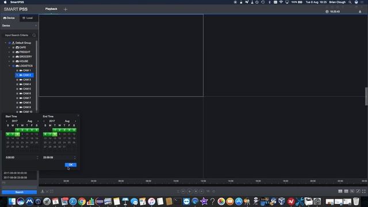
Task: Select day 7 in End Time calendar
Action: [x=50, y=134]
